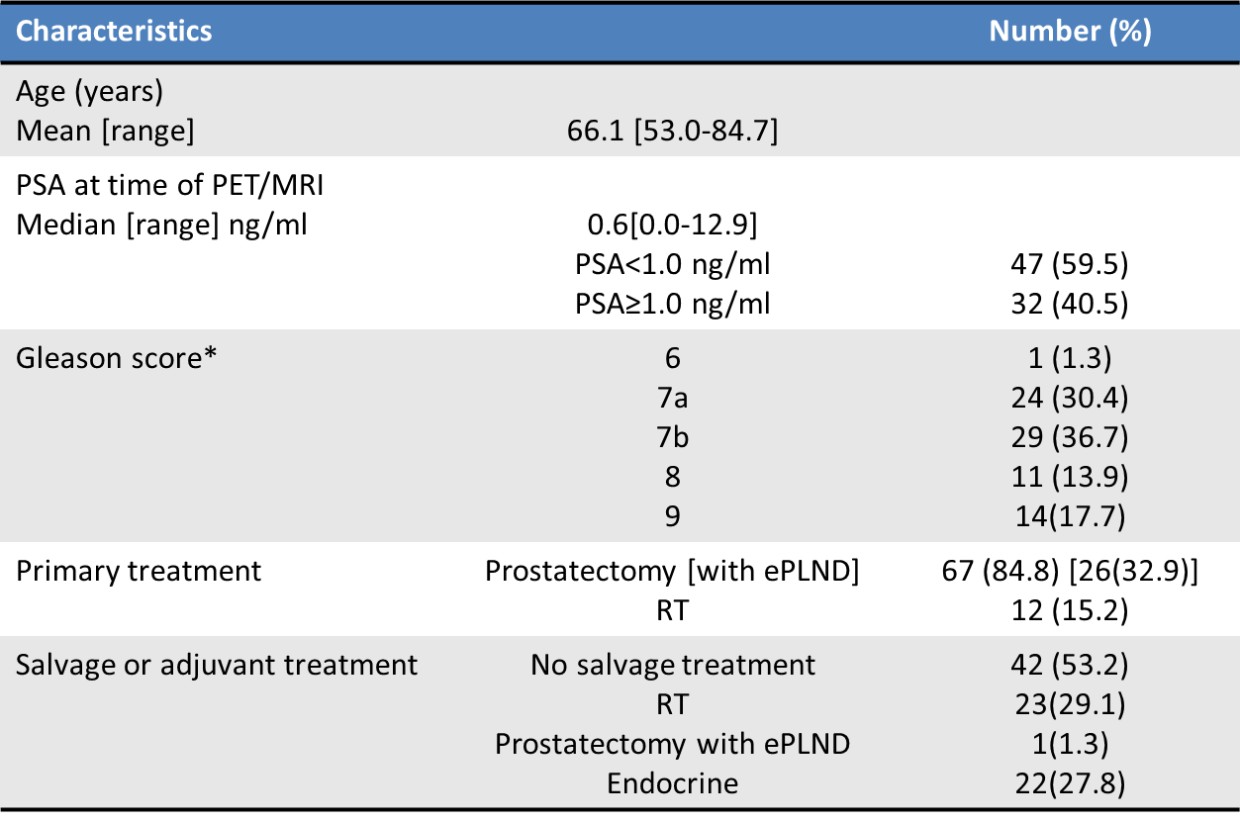Click the mean age value 66.1 [53.0-84.7]

[x=672, y=130]
